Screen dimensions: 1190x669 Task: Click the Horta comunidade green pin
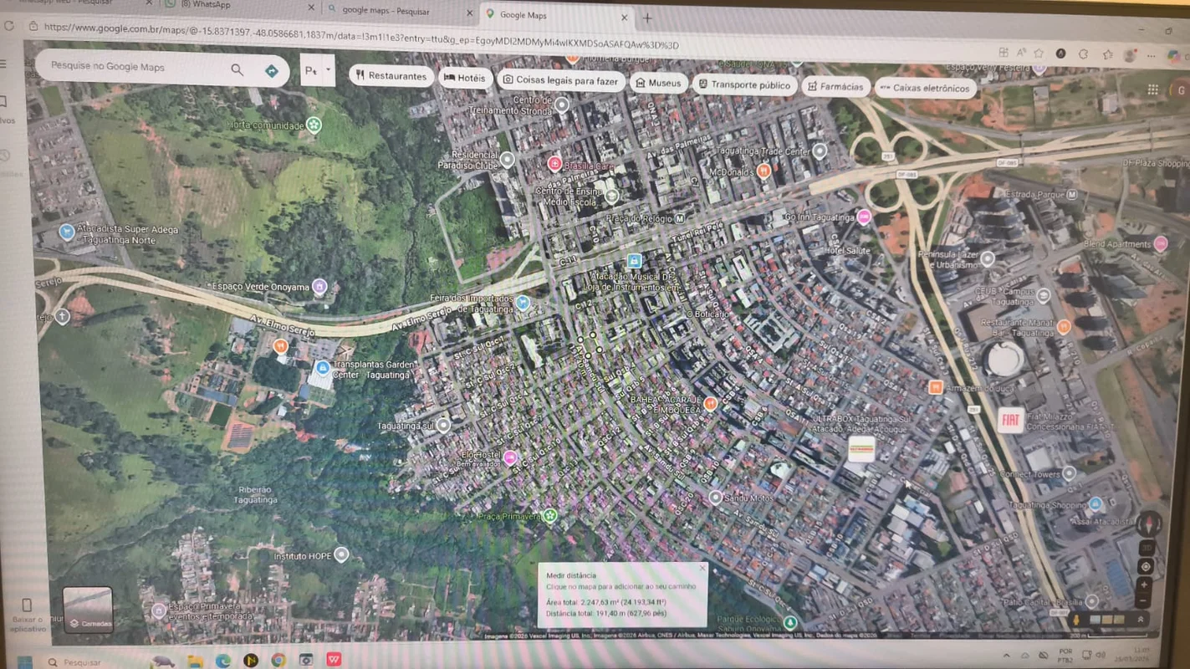tap(314, 125)
